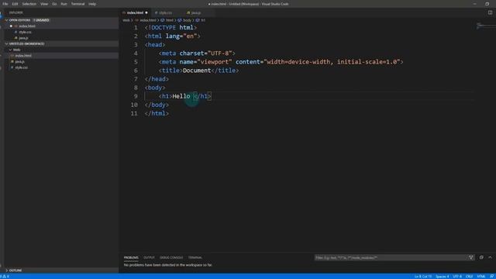Click the Web breadcrumb segment
The height and width of the screenshot is (279, 496).
pyautogui.click(x=126, y=20)
